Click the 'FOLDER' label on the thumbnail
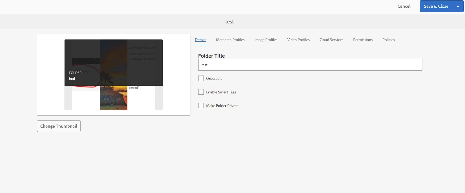 point(75,73)
